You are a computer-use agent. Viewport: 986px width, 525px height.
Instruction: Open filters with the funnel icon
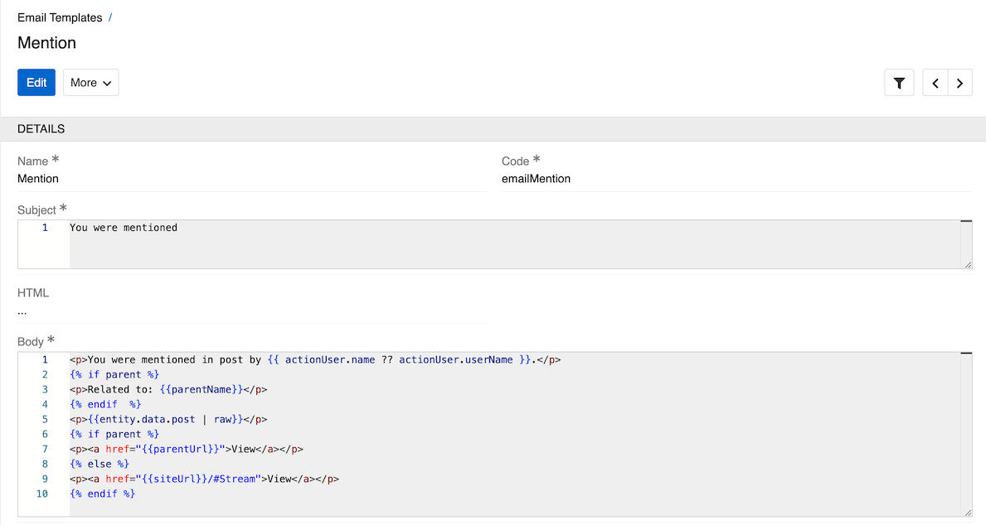[x=899, y=82]
